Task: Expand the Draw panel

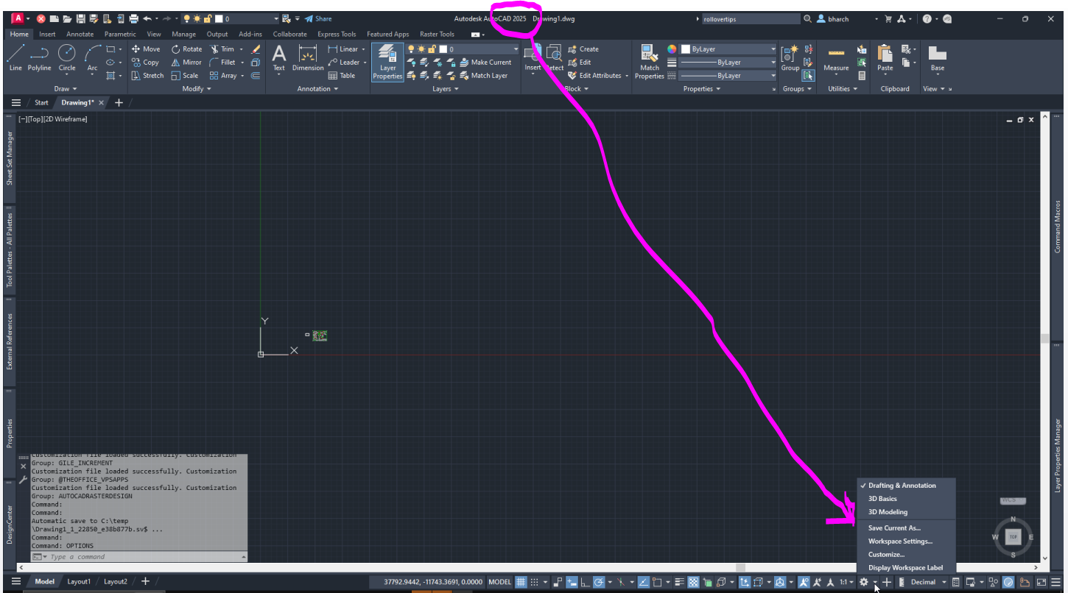Action: [65, 88]
